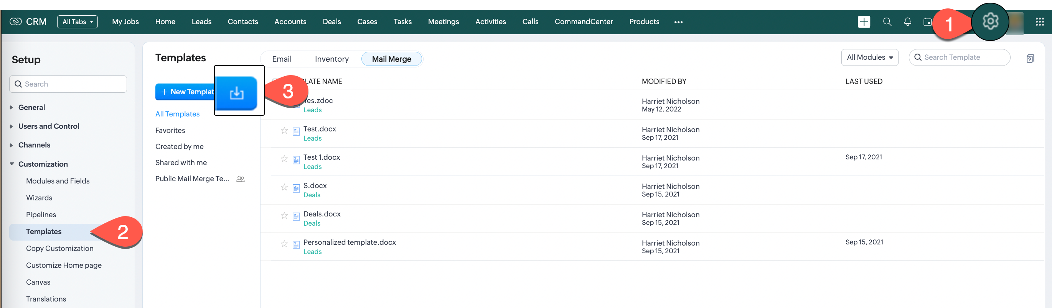1052x308 pixels.
Task: Click the import template icon button
Action: pos(236,93)
